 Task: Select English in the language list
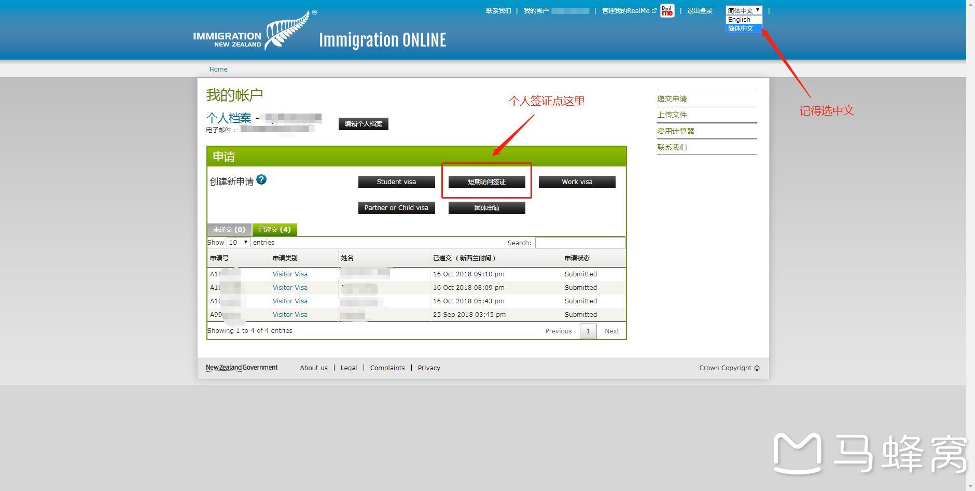pyautogui.click(x=740, y=20)
